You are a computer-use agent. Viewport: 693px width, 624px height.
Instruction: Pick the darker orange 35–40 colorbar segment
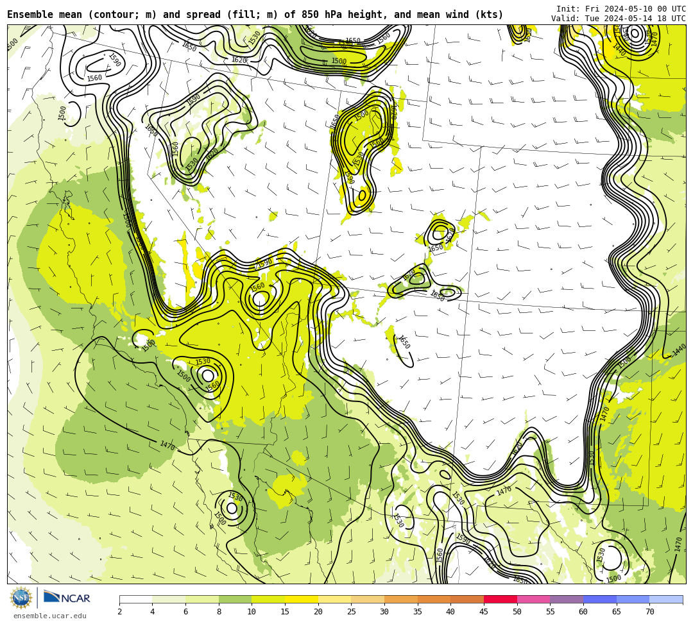coord(434,599)
